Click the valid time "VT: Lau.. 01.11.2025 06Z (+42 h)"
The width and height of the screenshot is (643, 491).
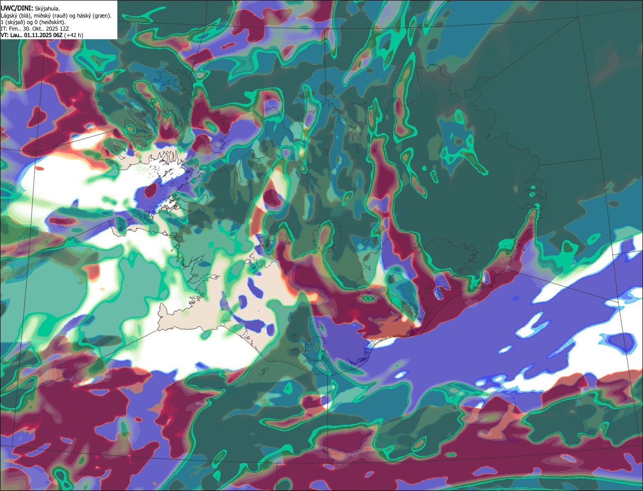(42, 35)
